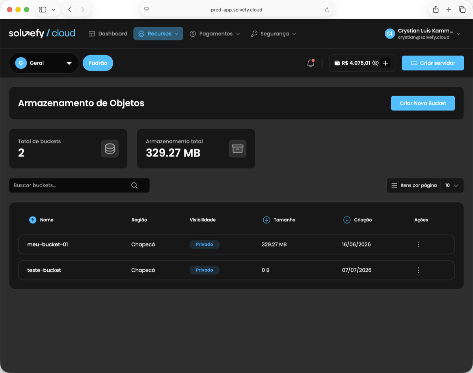Image resolution: width=473 pixels, height=373 pixels.
Task: Click the Solvefy cloud logo
Action: tap(42, 34)
